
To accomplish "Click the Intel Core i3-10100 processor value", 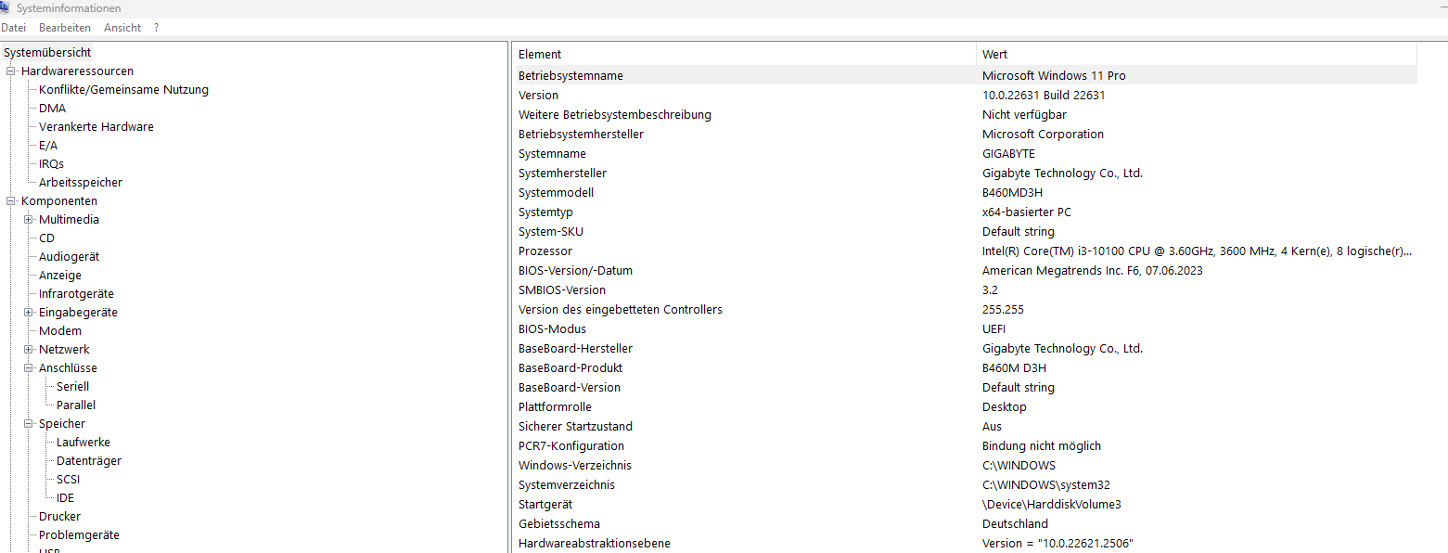I will point(1197,251).
